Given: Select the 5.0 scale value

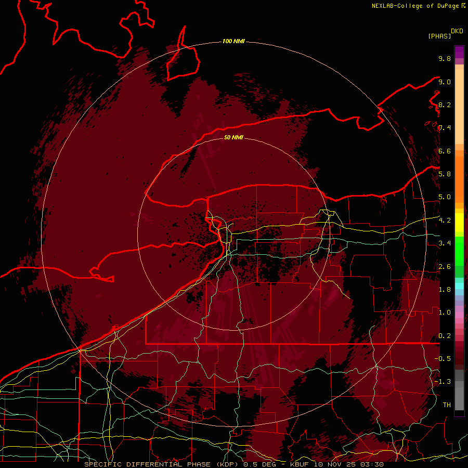Looking at the screenshot, I should (x=445, y=197).
